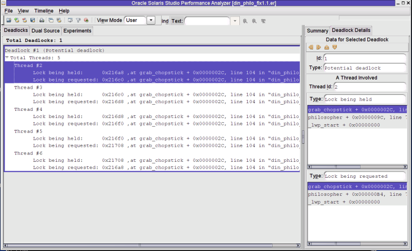Viewport: 412px width, 251px height.
Task: Select lock held 0x216c0 line
Action: click(x=166, y=95)
